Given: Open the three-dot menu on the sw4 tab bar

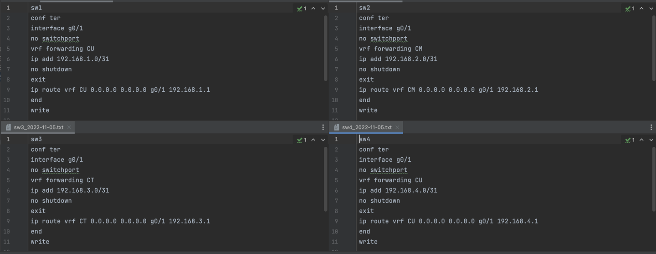Looking at the screenshot, I should (651, 127).
